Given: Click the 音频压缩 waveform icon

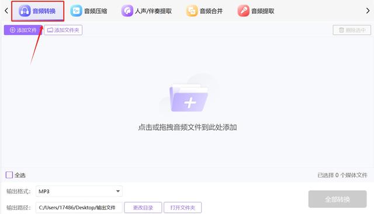Looking at the screenshot, I should click(x=76, y=10).
